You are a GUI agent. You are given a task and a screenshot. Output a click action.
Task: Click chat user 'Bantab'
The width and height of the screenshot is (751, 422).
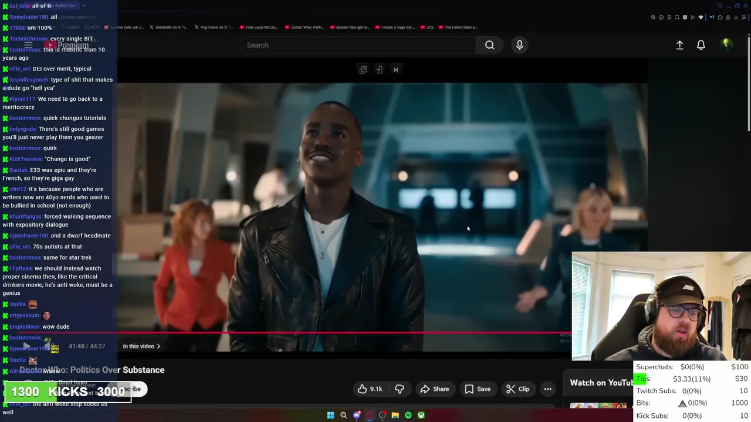(19, 170)
